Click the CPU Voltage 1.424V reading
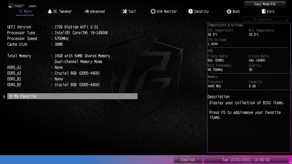 point(213,44)
